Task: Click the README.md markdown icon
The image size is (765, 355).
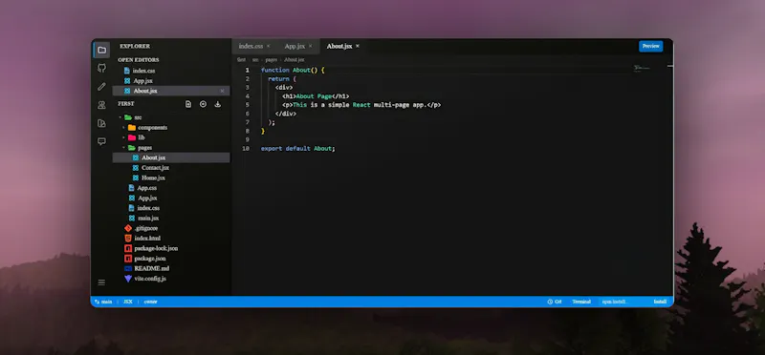Action: click(128, 268)
